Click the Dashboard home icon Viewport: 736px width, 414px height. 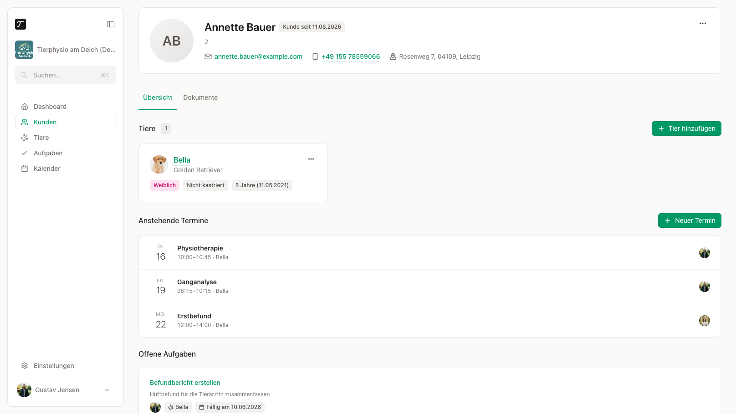click(x=25, y=107)
